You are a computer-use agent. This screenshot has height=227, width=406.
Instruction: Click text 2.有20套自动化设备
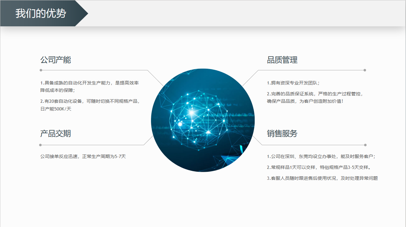pos(61,101)
